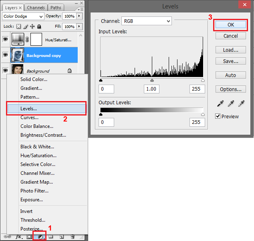This screenshot has width=254, height=241.
Task: Click the Auto button in Levels
Action: [230, 75]
